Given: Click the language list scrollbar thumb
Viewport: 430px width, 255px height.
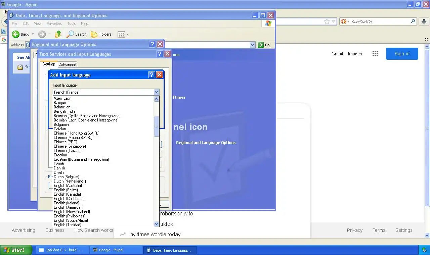Looking at the screenshot, I should [156, 126].
